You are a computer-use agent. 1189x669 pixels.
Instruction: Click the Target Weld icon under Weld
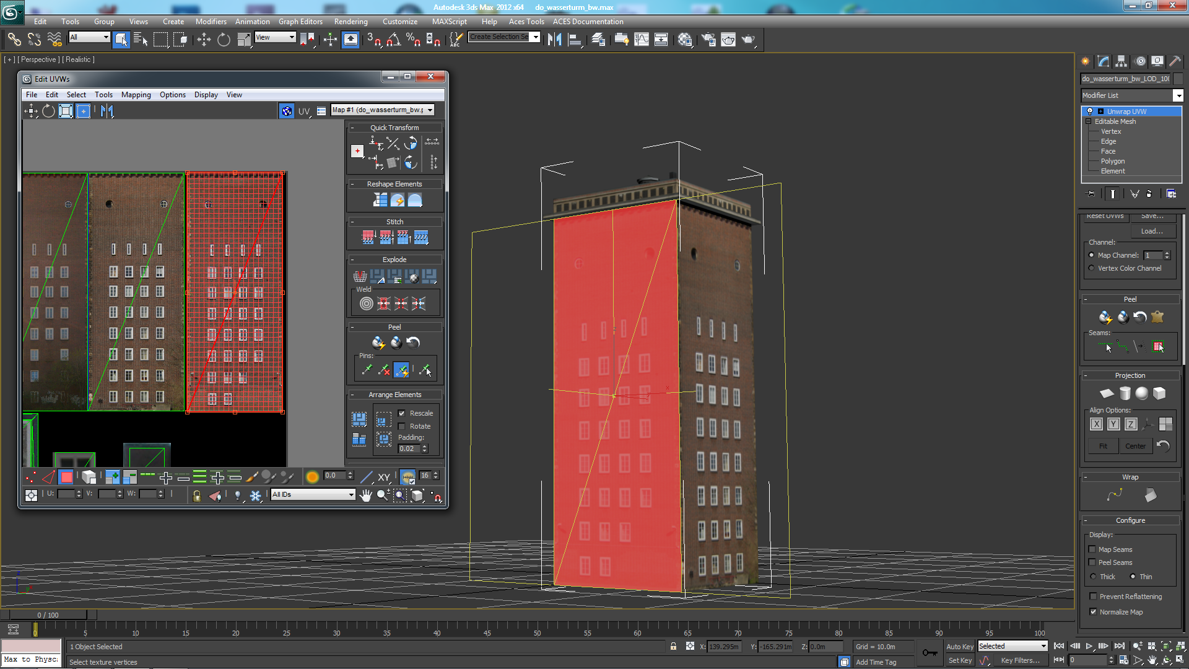367,304
